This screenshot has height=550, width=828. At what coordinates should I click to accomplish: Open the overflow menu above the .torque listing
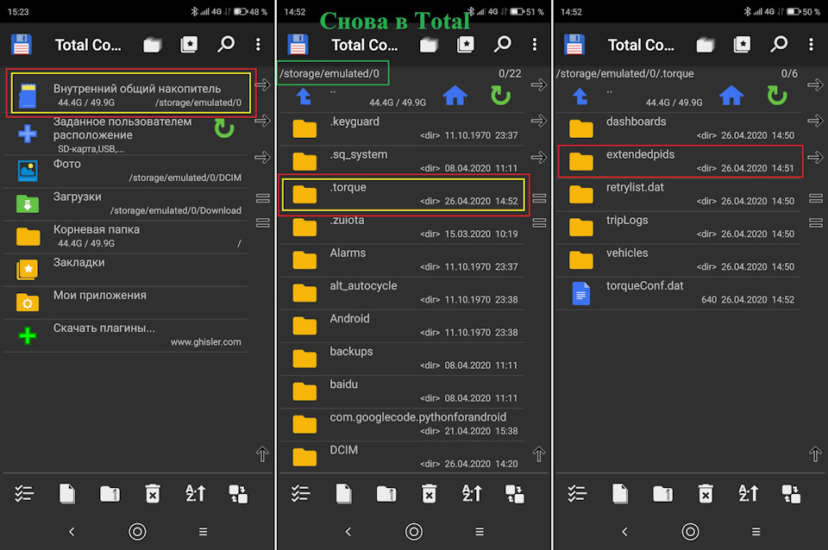(x=811, y=44)
